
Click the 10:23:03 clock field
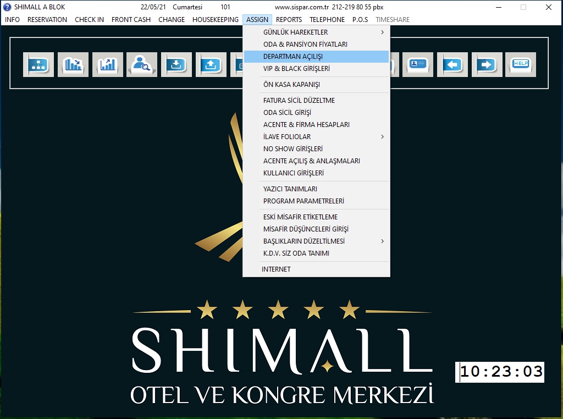pyautogui.click(x=499, y=372)
